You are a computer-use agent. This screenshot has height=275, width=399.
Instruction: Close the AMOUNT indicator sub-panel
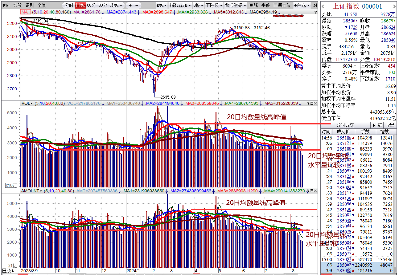(x=315, y=191)
